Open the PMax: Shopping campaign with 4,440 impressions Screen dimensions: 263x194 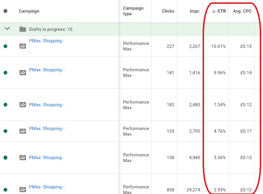[46, 158]
